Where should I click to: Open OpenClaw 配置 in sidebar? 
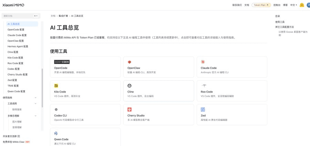[15, 41]
